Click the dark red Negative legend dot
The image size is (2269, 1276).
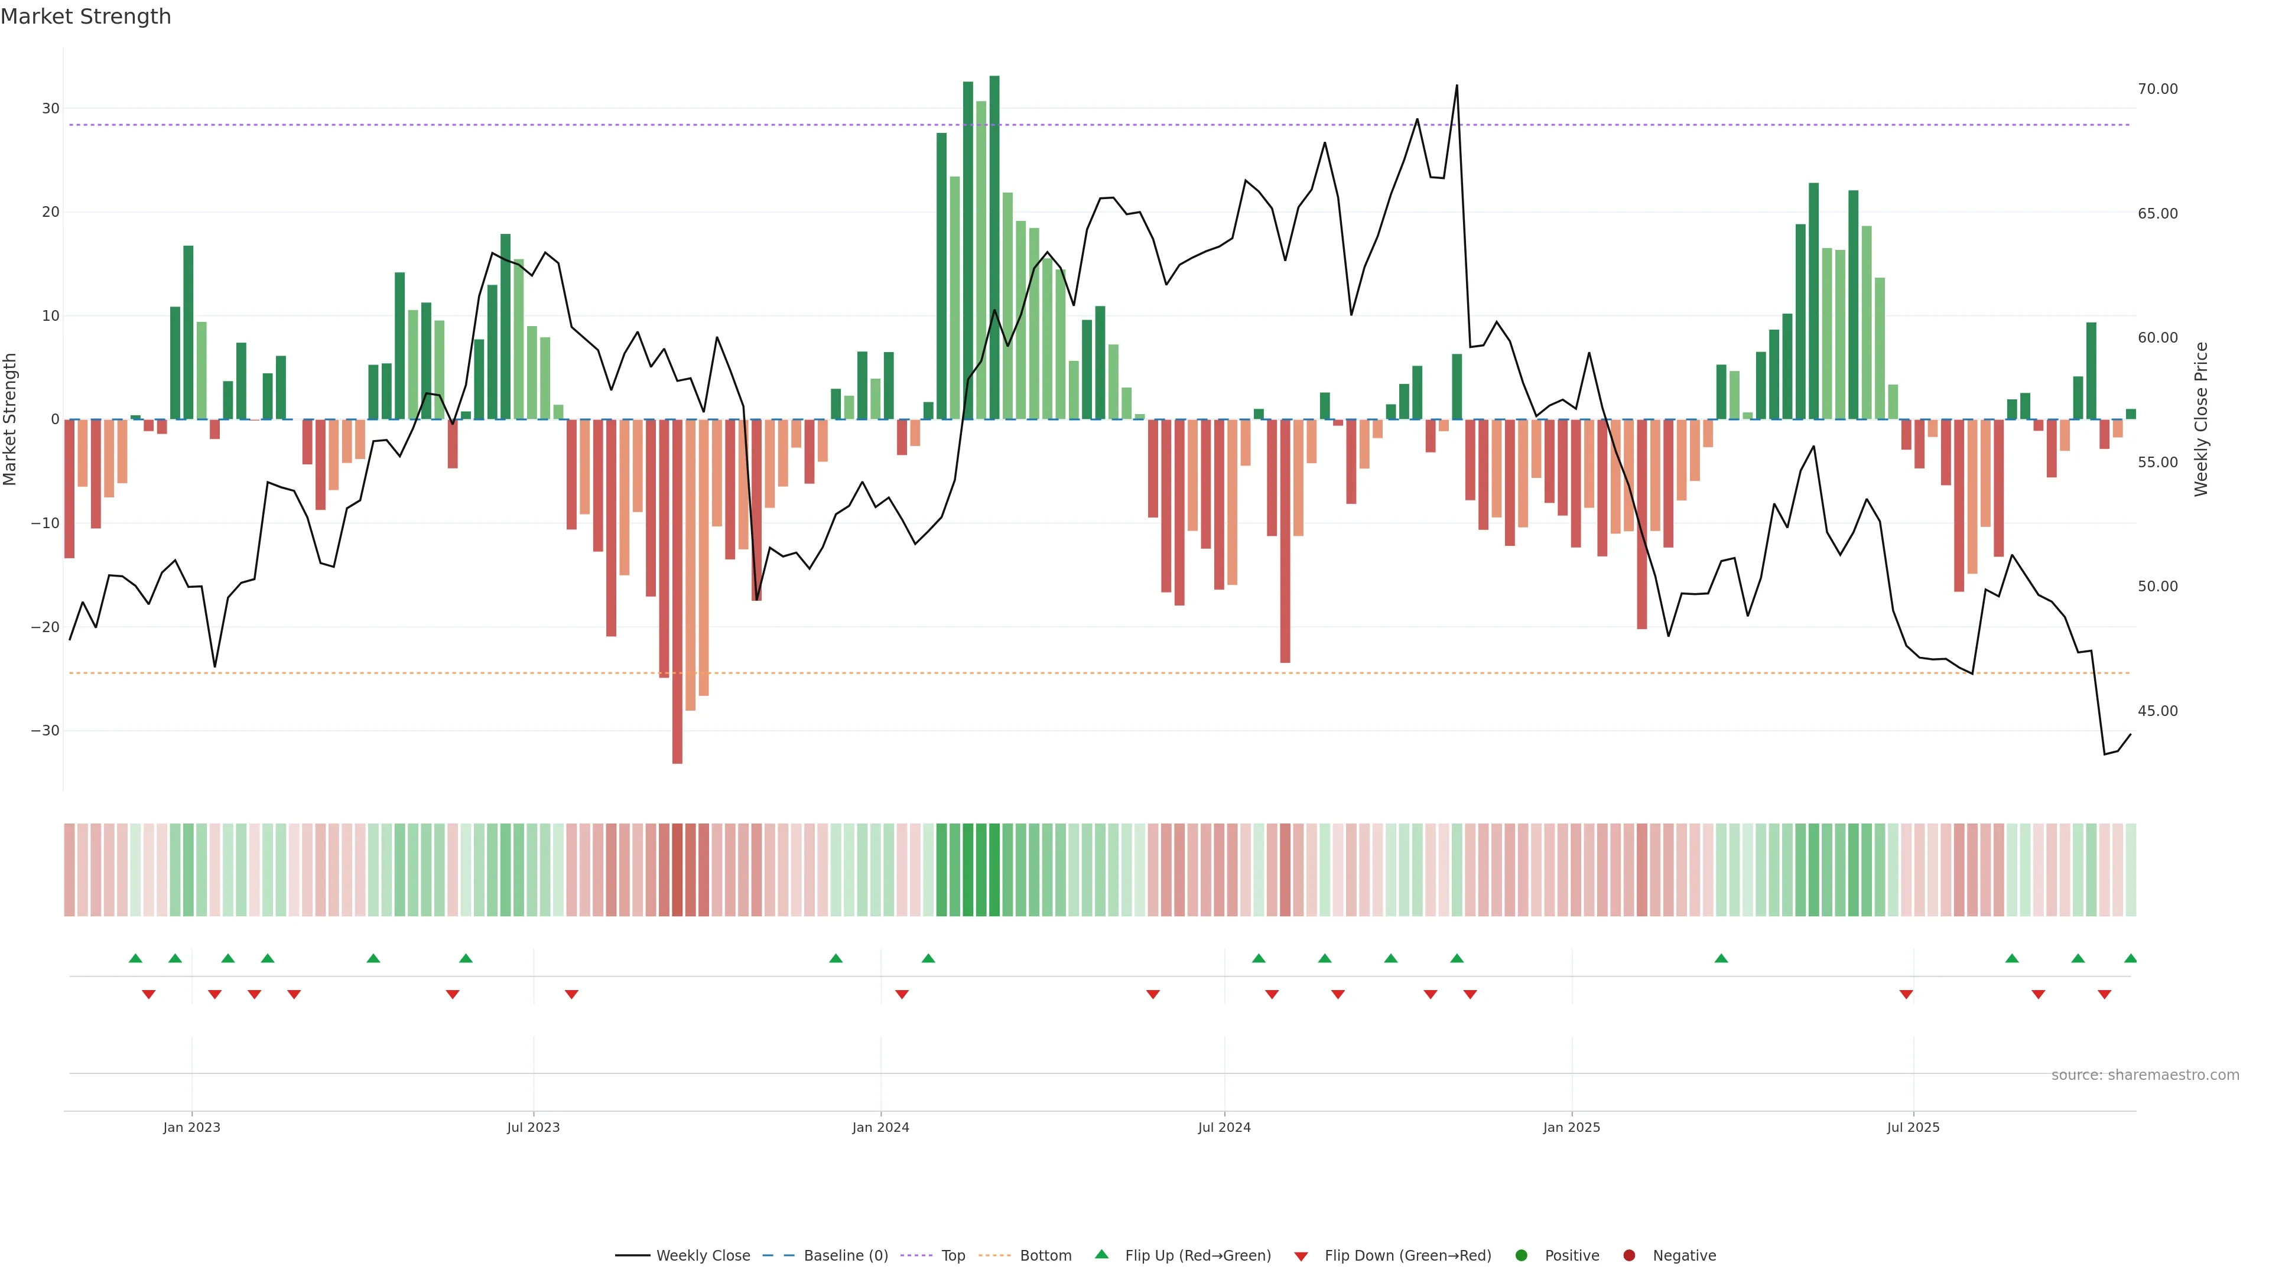coord(1628,1255)
